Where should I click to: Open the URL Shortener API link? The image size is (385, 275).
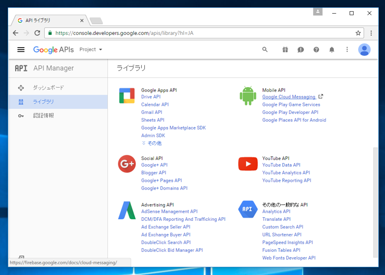click(282, 234)
